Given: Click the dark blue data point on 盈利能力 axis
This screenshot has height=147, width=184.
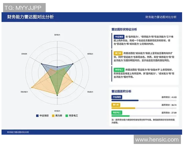Looking at the screenshot, I should coord(57,67).
